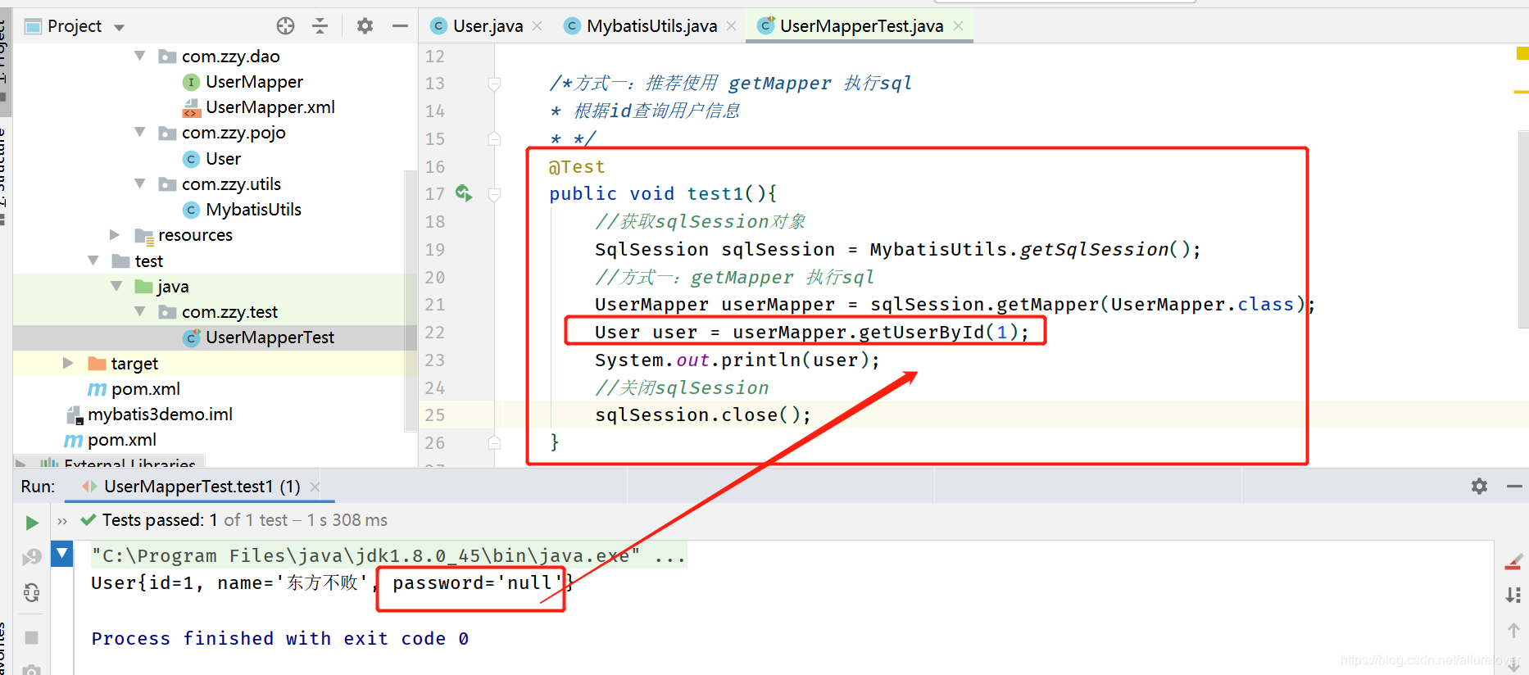Rerun the test with green play button
Image resolution: width=1529 pixels, height=675 pixels.
click(32, 522)
